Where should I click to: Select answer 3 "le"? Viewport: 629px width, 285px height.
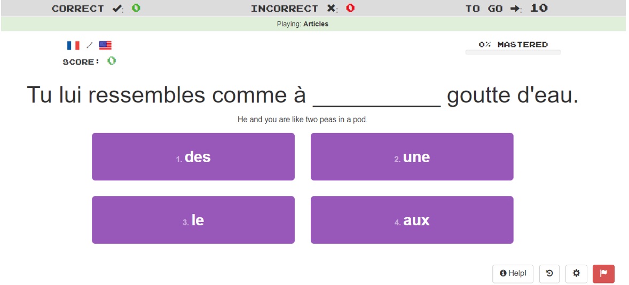(193, 220)
